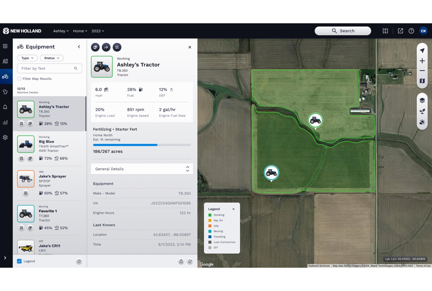Click the lower left tractor marker on map
This screenshot has height=291, width=432.
tap(271, 173)
